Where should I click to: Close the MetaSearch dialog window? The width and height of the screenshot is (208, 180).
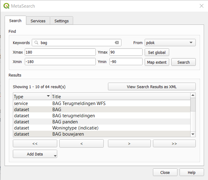click(x=202, y=6)
